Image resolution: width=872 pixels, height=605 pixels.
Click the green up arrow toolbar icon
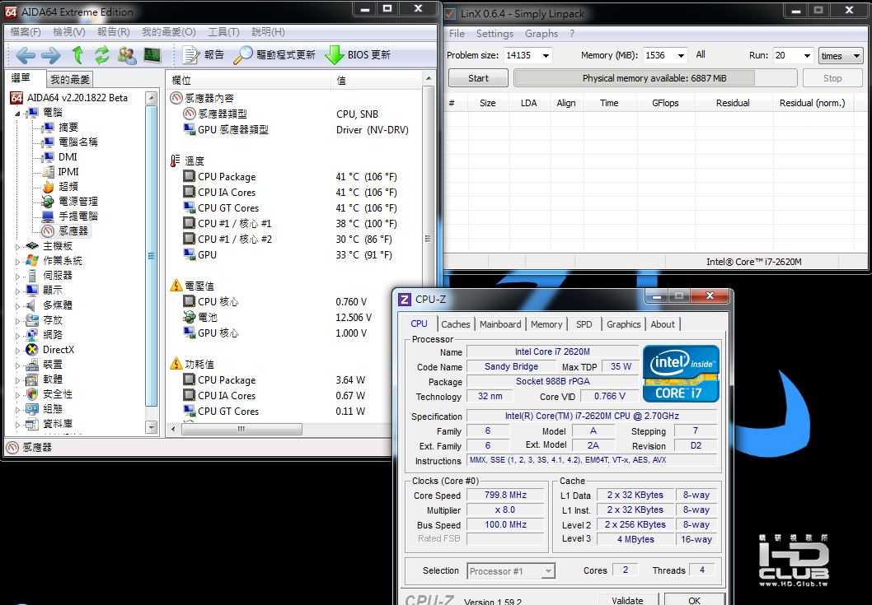point(77,54)
